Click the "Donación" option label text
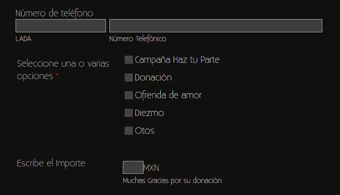Screen dimensions: 340x195 [153, 77]
